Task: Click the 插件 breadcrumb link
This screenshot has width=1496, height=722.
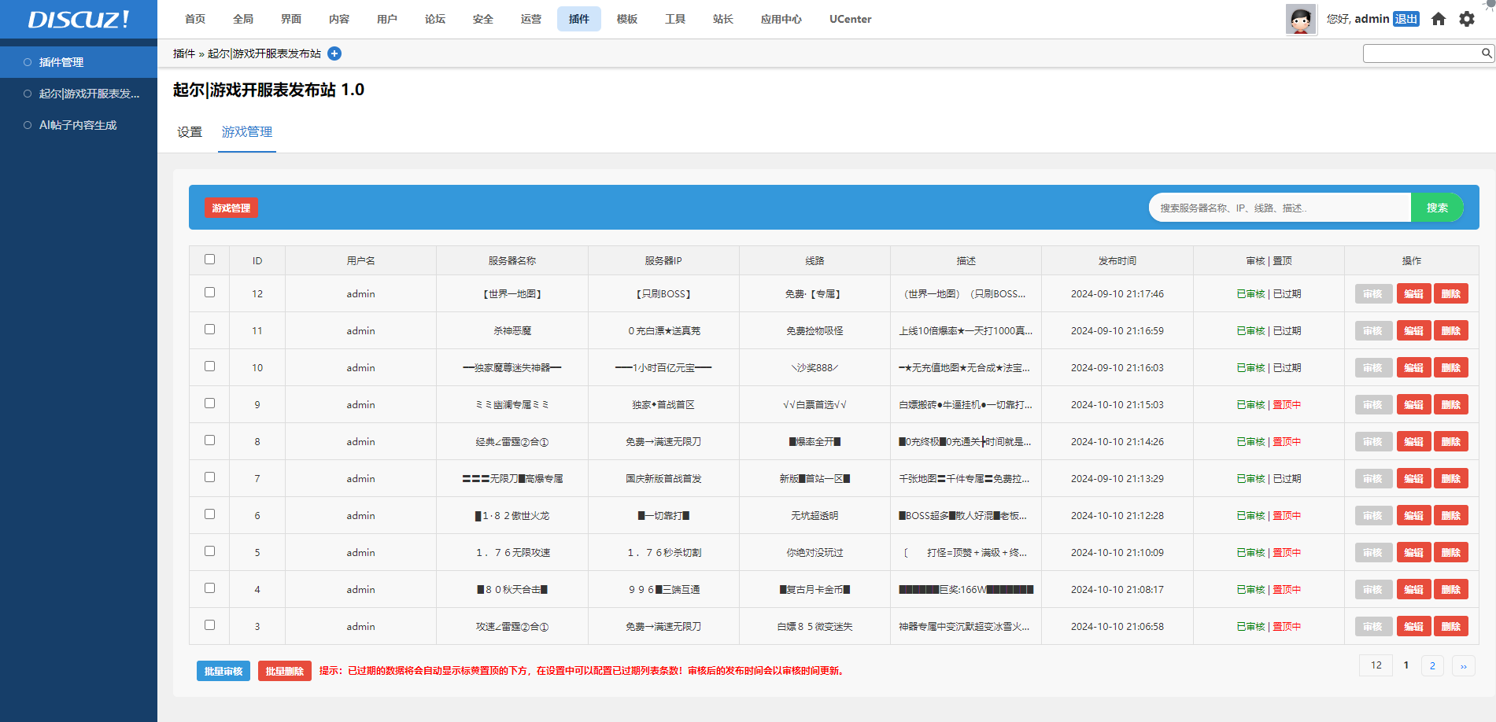Action: point(184,53)
